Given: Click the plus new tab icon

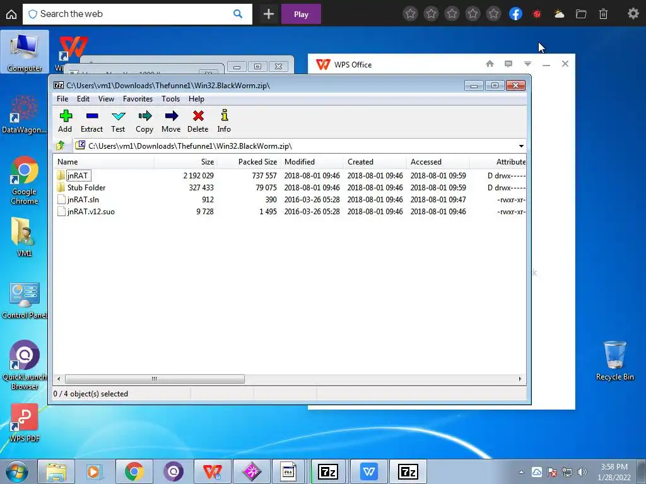Looking at the screenshot, I should click(269, 14).
